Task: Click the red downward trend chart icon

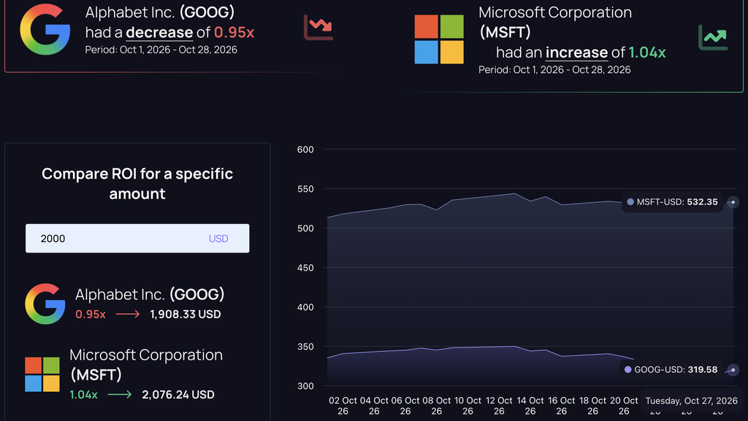Action: [318, 28]
